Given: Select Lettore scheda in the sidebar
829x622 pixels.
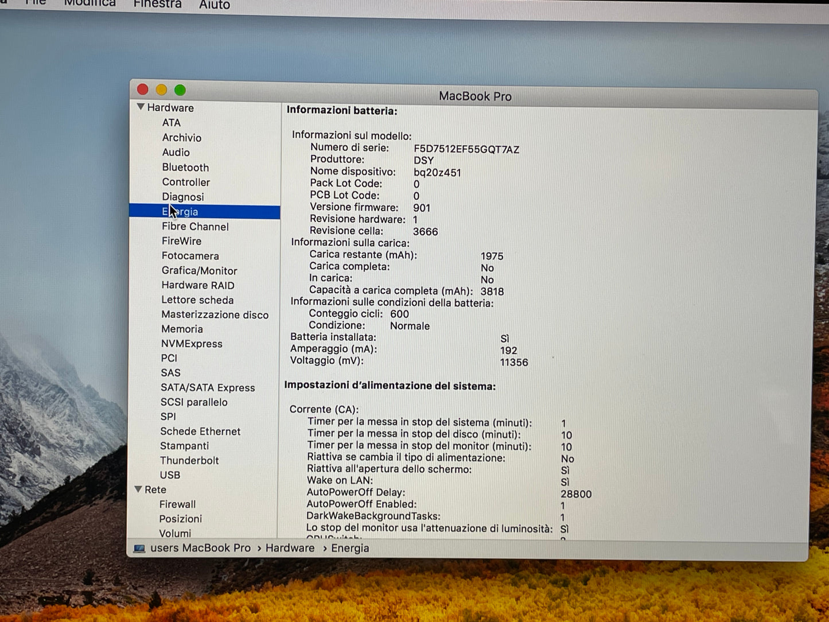Looking at the screenshot, I should [x=197, y=300].
